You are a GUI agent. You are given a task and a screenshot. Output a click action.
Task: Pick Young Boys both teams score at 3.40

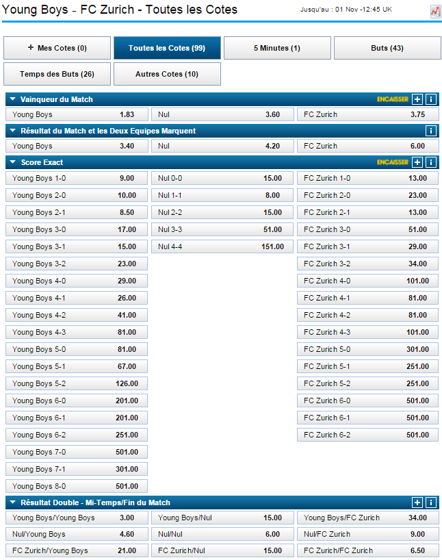77,146
